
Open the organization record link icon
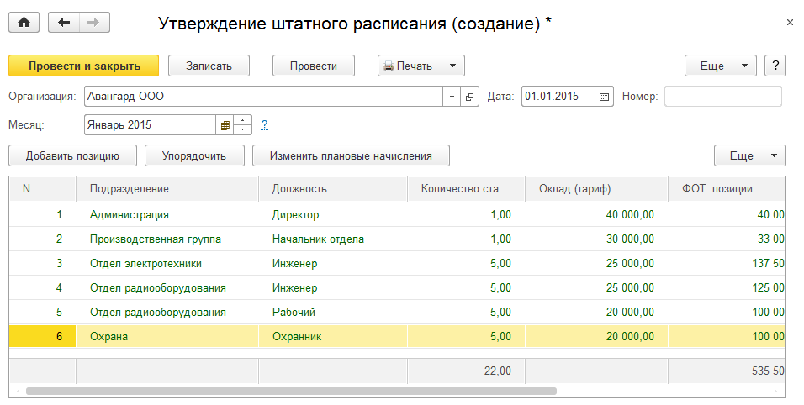click(x=470, y=97)
